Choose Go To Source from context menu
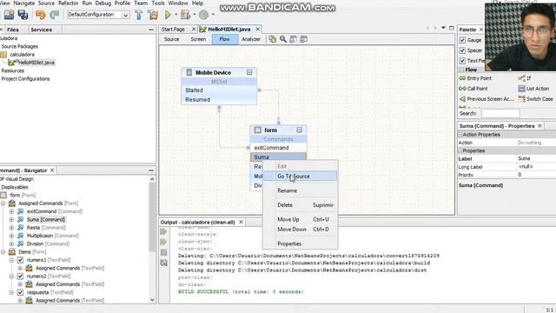The image size is (556, 313). [x=301, y=176]
